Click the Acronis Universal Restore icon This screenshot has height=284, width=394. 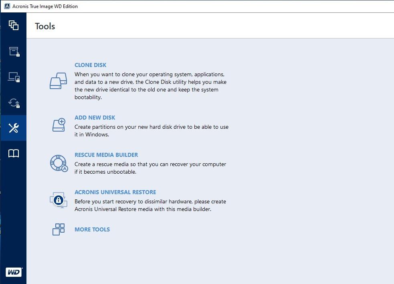59,200
